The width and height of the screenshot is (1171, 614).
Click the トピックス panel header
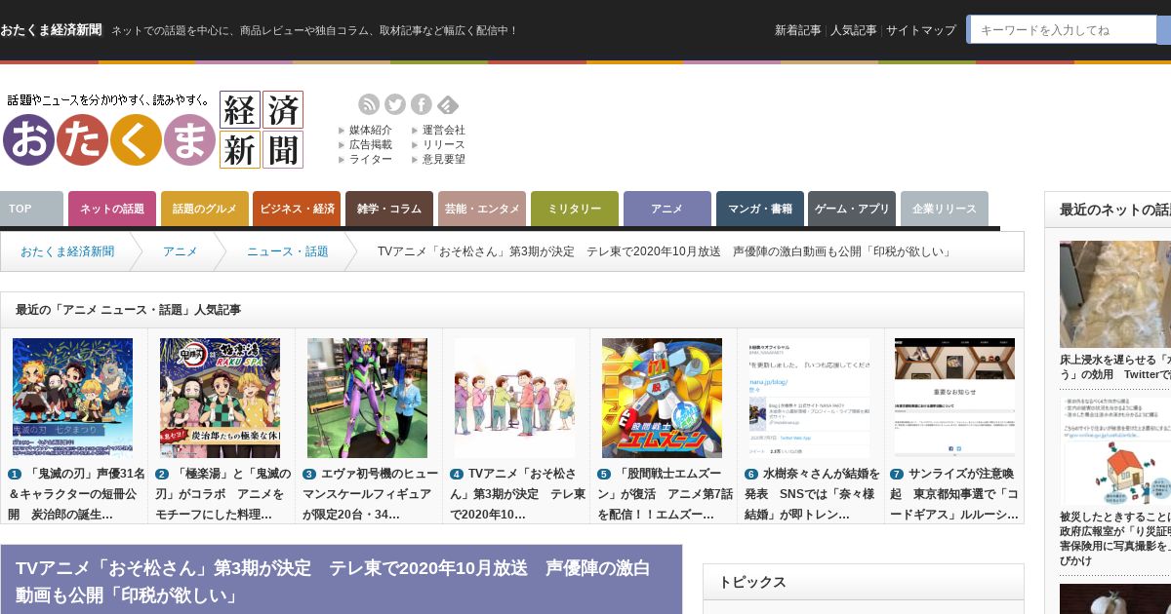(x=864, y=582)
